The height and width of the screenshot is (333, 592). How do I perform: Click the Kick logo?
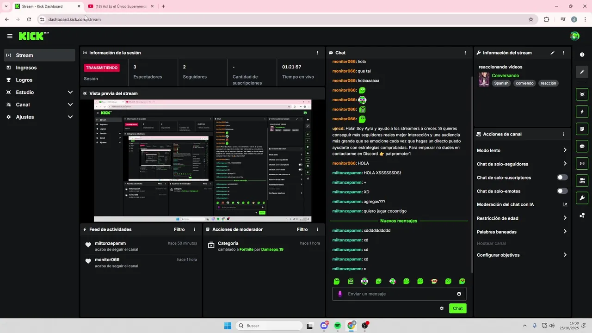point(34,36)
